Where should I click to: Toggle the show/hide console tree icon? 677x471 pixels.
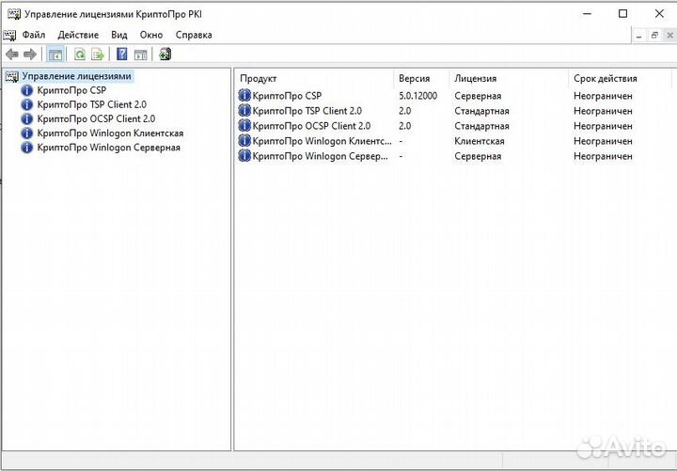tap(55, 55)
